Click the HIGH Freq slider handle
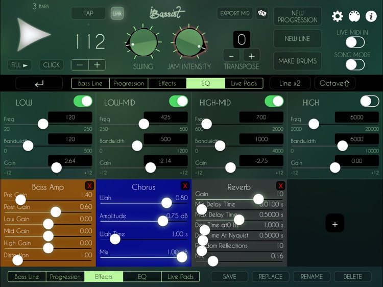Image resolution: width=383 pixels, height=287 pixels. click(314, 124)
